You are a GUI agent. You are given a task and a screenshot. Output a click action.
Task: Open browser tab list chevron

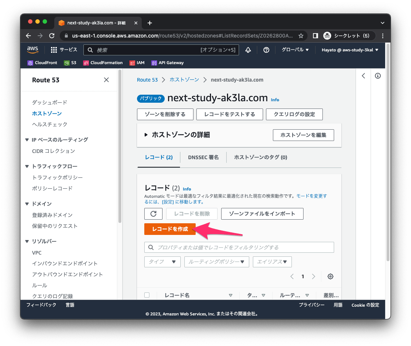click(383, 23)
